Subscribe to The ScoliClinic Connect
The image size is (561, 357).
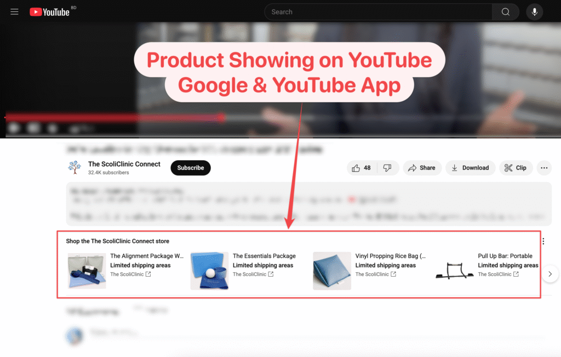click(190, 168)
